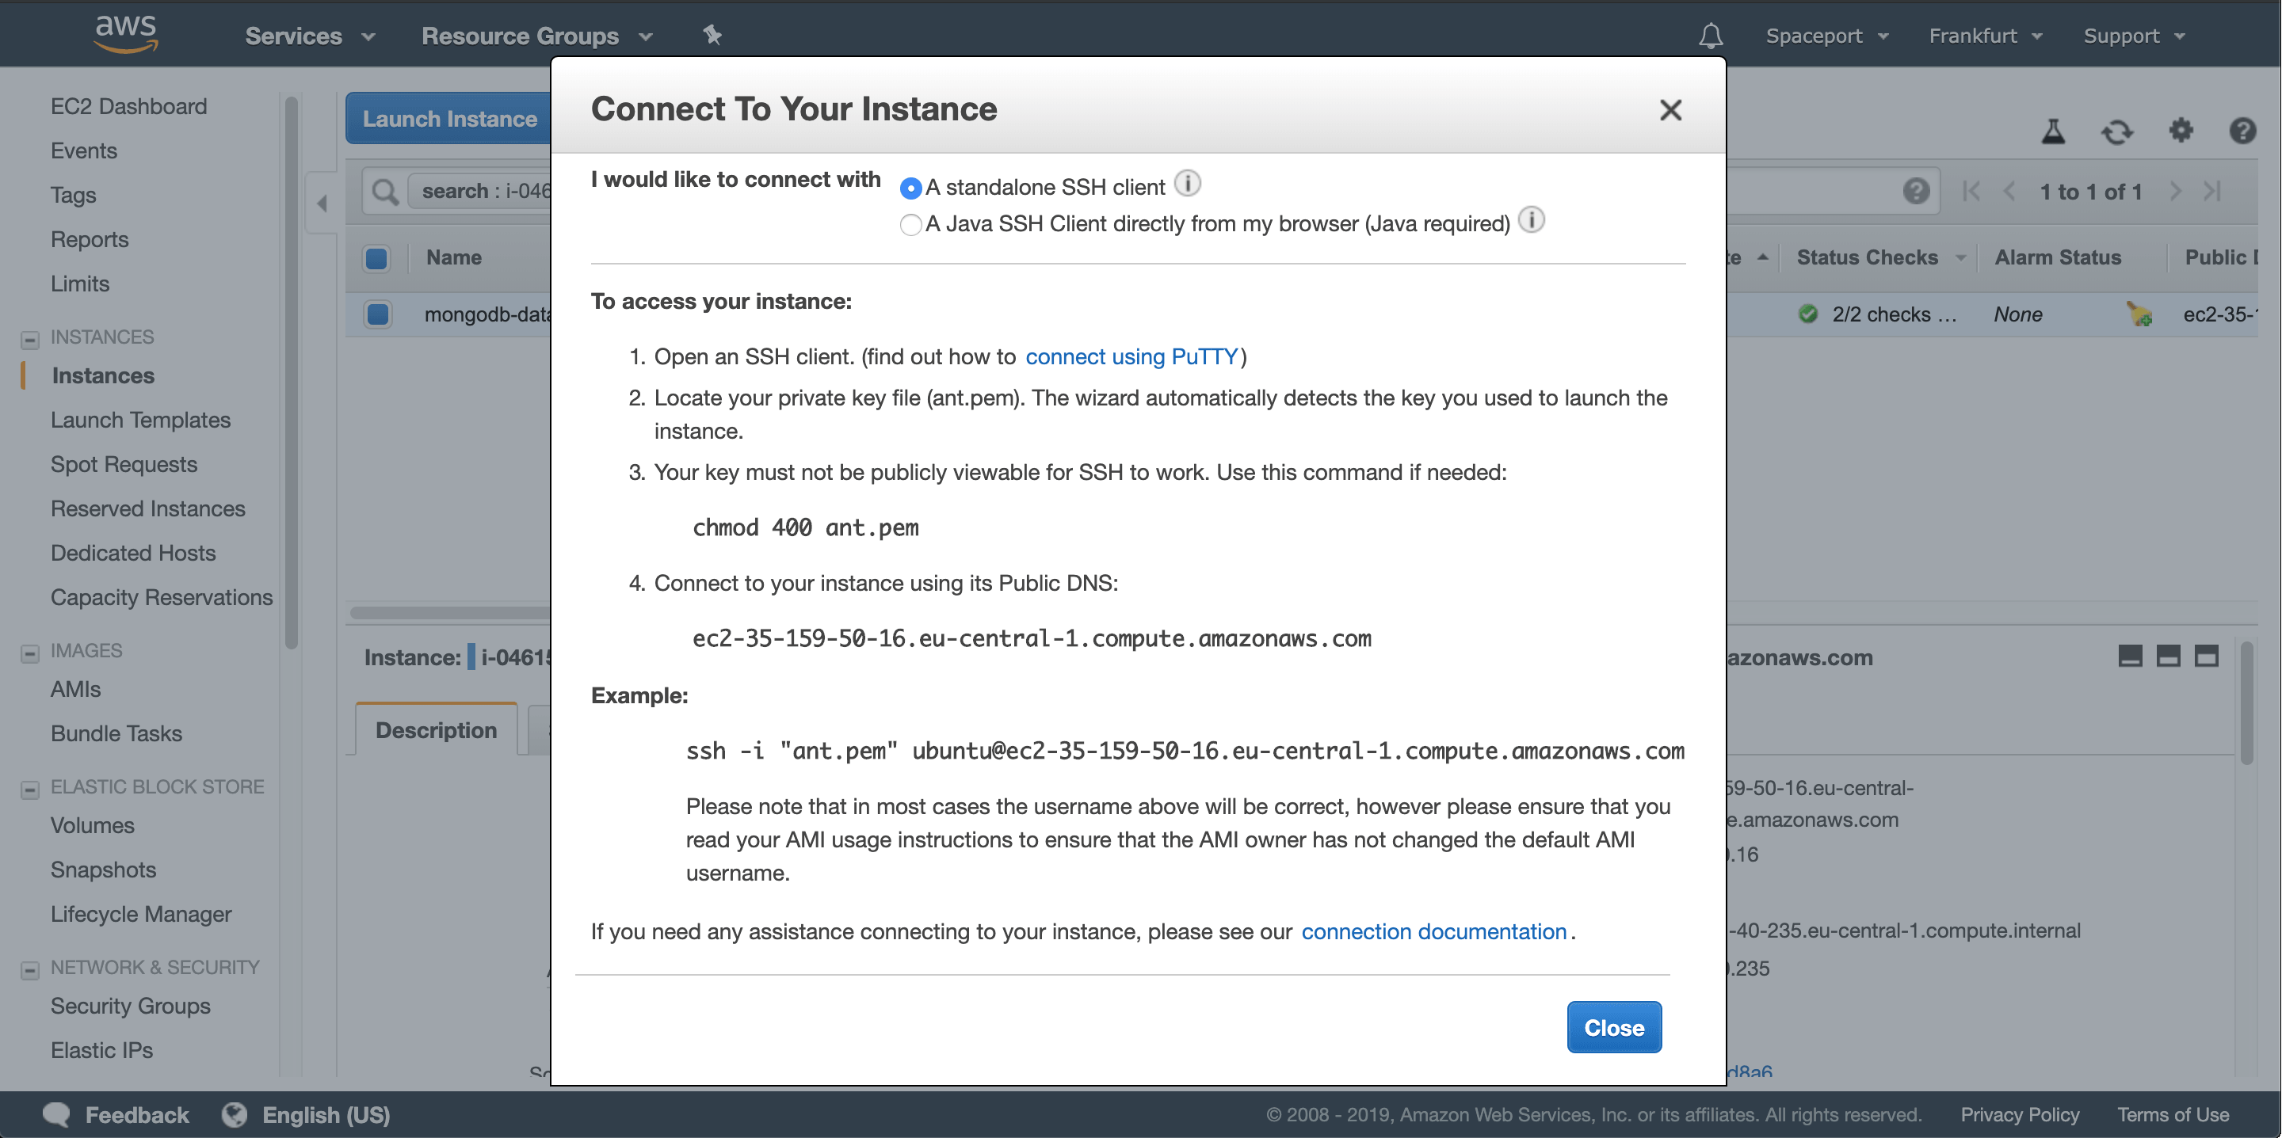Collapse the INSTANCES sidebar section
2282x1138 pixels.
tap(30, 339)
